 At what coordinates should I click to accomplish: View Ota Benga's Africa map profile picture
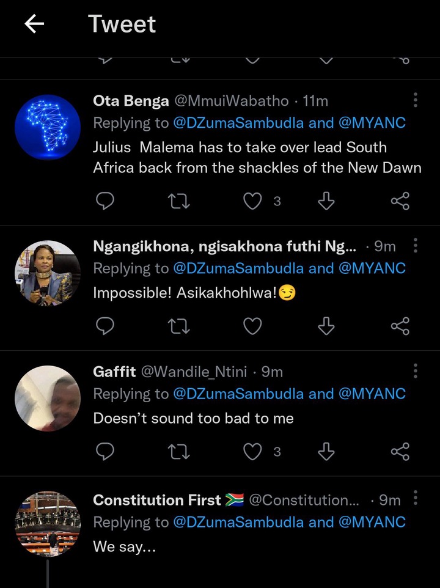pyautogui.click(x=48, y=127)
